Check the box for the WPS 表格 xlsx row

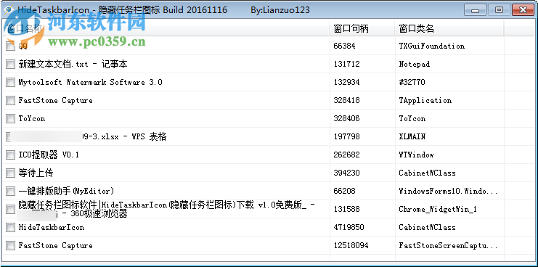click(9, 136)
